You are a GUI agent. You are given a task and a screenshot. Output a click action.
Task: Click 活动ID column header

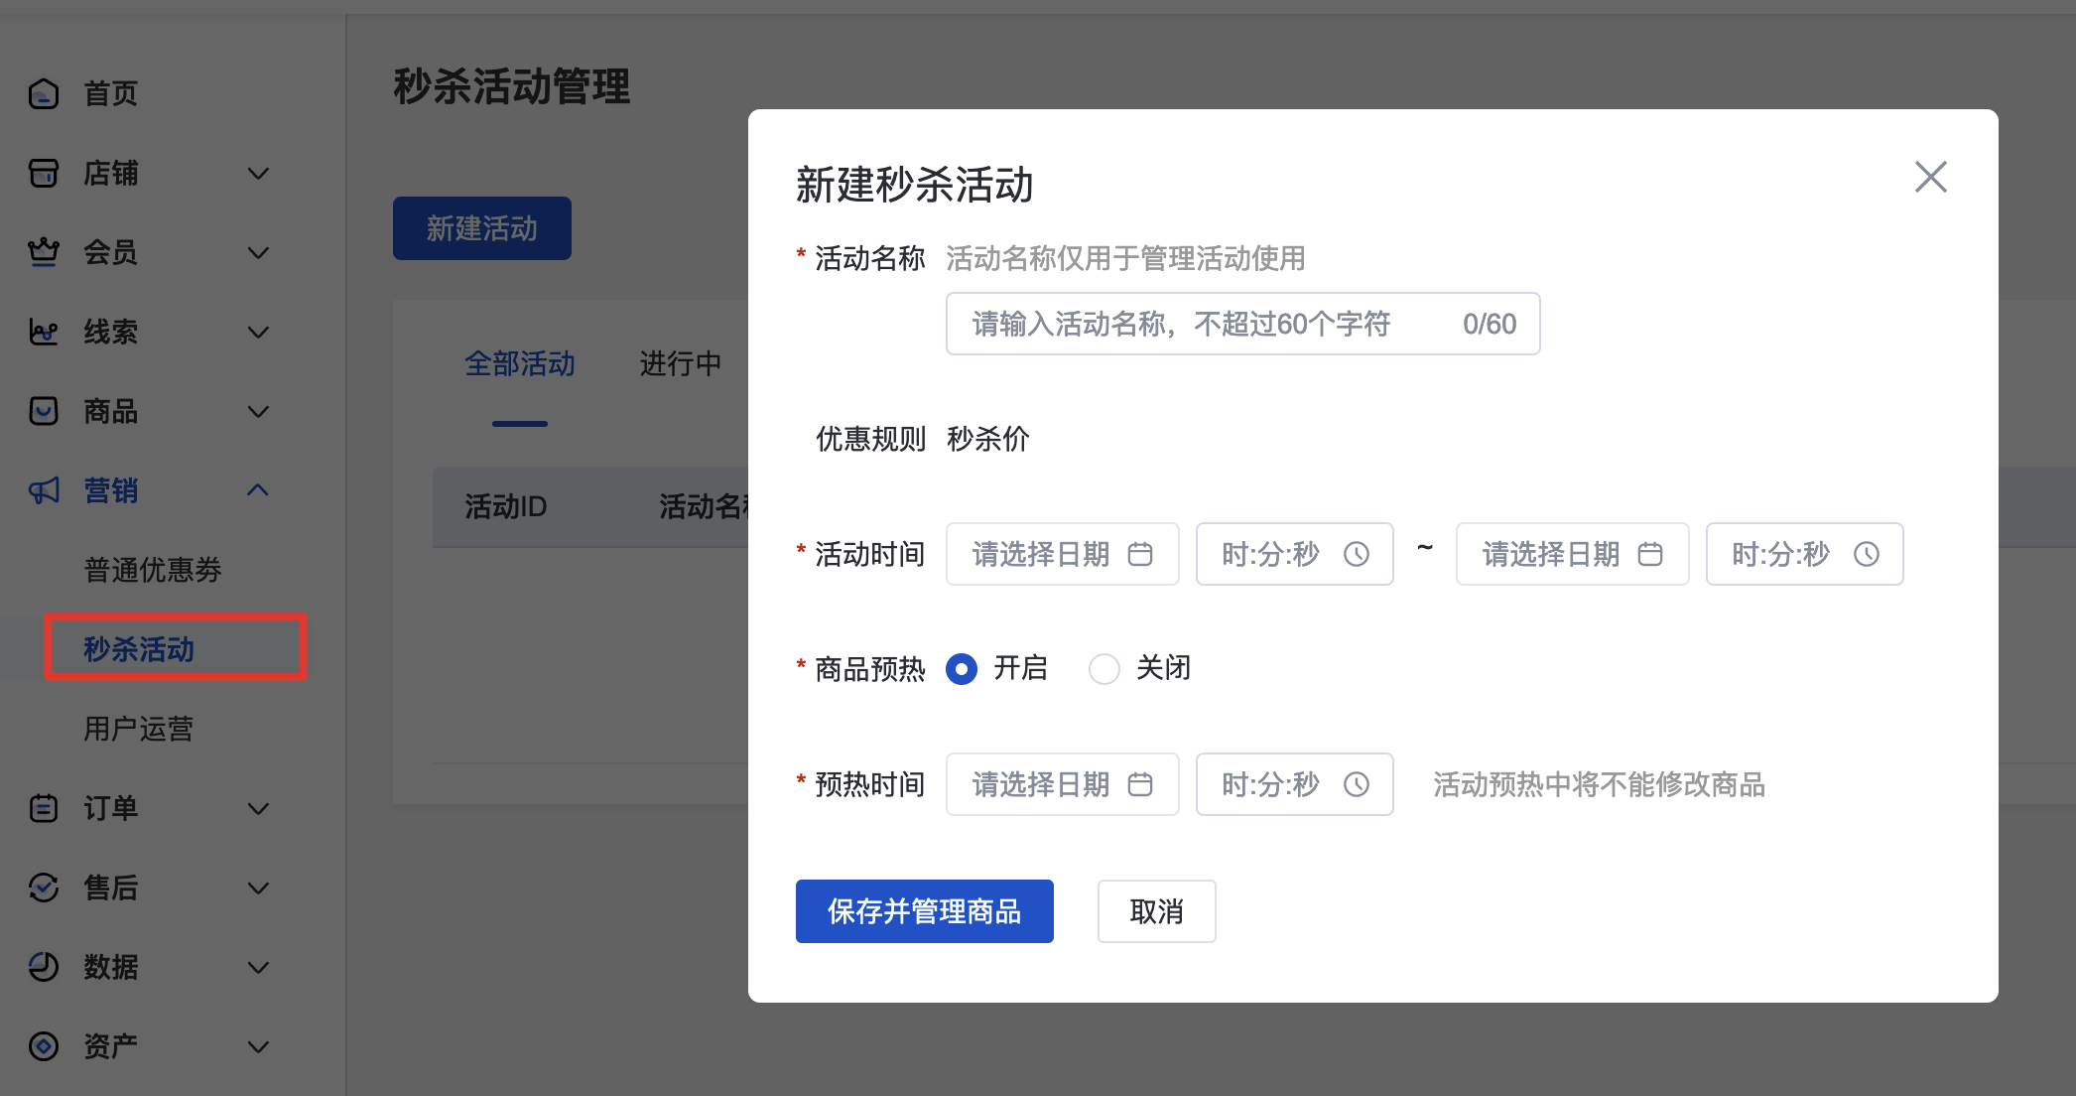click(x=506, y=507)
